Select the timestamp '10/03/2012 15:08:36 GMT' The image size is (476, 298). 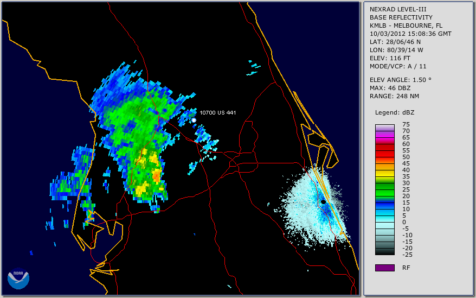(410, 34)
